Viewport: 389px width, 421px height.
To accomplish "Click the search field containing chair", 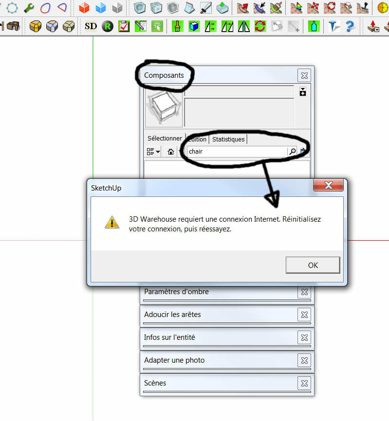I will point(237,151).
